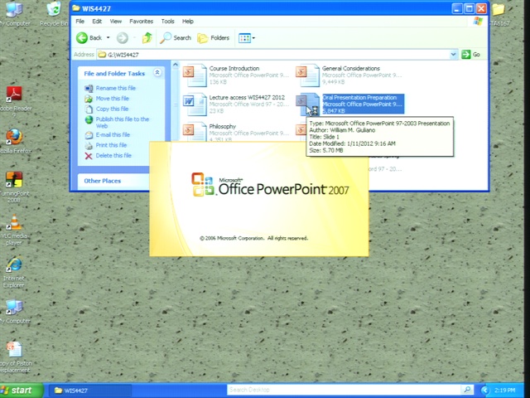Click the WIS4427 title bar folder icon

76,8
